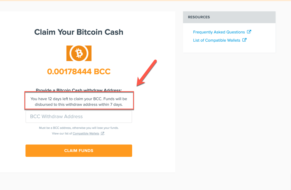The width and height of the screenshot is (291, 190).
Task: Click inside the BCC Withdraw Address field
Action: click(x=79, y=116)
